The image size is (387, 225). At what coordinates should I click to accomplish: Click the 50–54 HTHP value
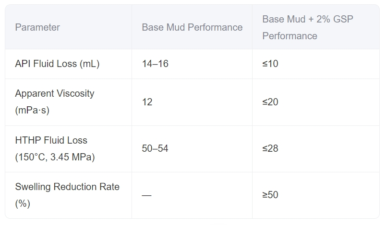(155, 148)
